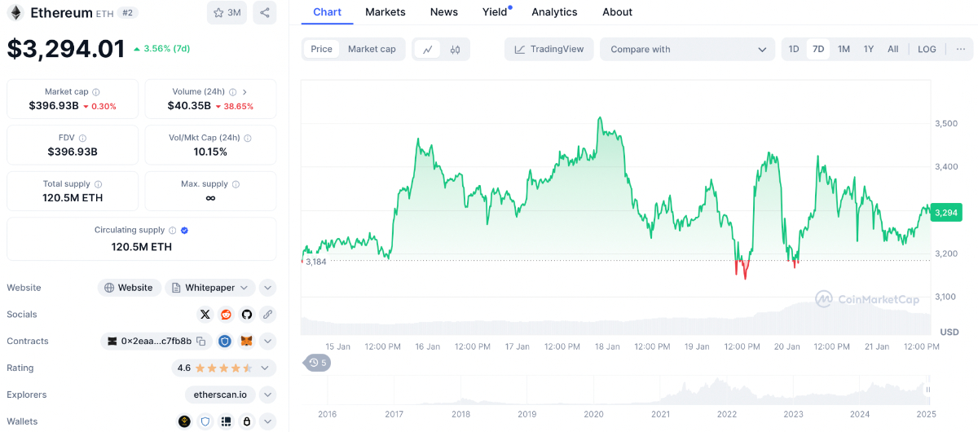The height and width of the screenshot is (432, 978).
Task: Open more chart options ellipsis
Action: (x=960, y=49)
